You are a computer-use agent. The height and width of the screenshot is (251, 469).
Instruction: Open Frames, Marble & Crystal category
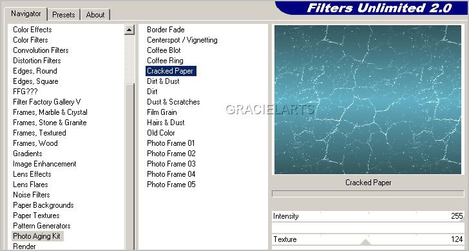tap(50, 112)
